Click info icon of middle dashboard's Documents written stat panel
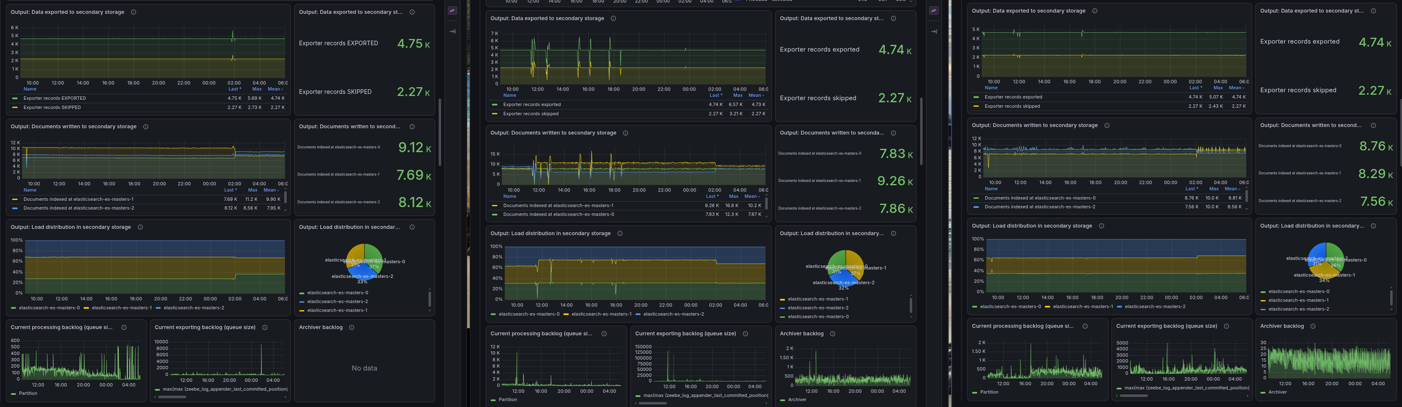This screenshot has width=1402, height=407. pos(893,132)
